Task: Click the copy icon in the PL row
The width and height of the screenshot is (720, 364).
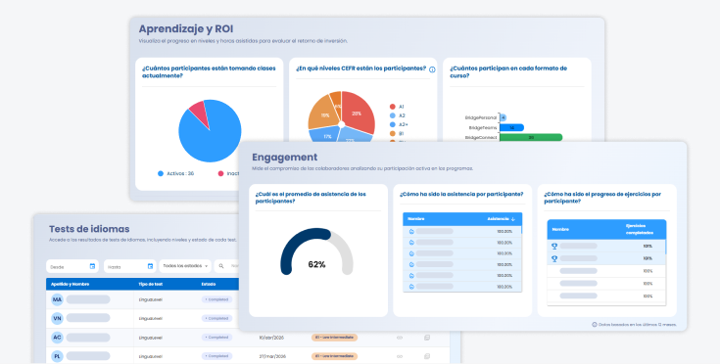Action: point(426,356)
